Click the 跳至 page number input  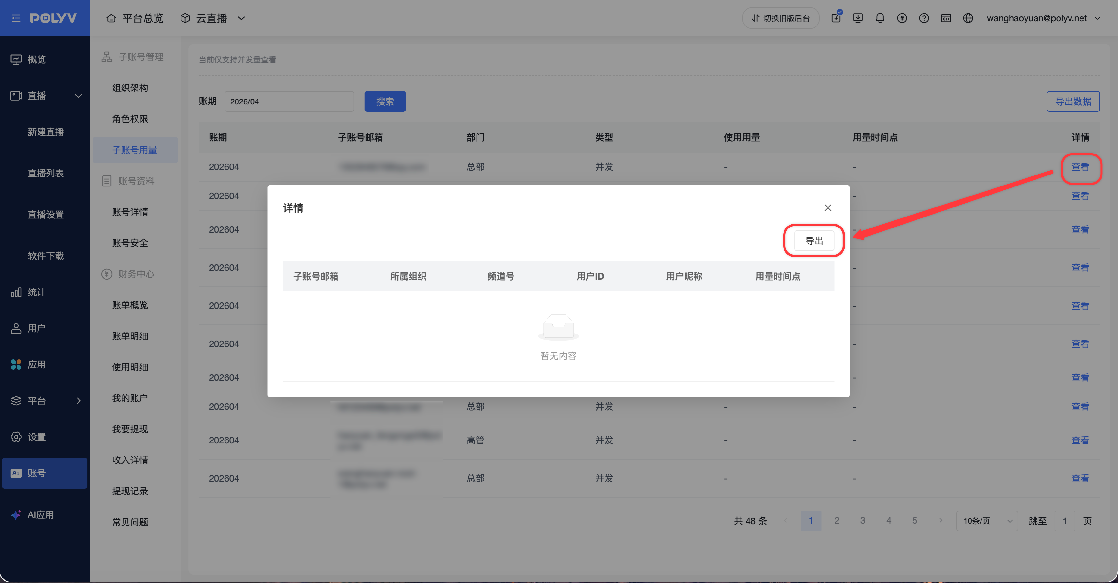click(x=1065, y=521)
